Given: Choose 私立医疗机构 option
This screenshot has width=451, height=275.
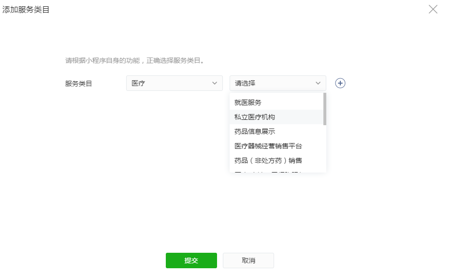Looking at the screenshot, I should click(276, 117).
